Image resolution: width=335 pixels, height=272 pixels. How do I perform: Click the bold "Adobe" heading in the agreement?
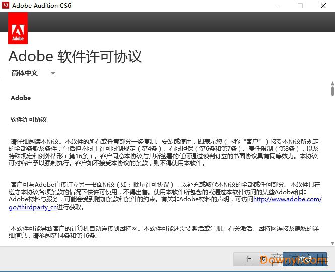coord(21,98)
